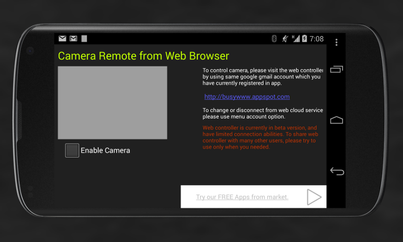Tap the mobile signal strength icon
403x242 pixels.
click(296, 39)
